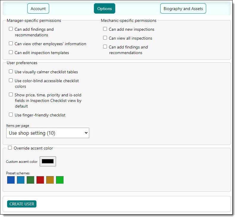
Task: Choose the dark blue preset scheme
Action: click(x=11, y=180)
